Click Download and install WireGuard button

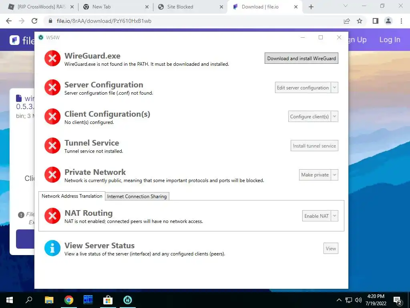click(301, 59)
